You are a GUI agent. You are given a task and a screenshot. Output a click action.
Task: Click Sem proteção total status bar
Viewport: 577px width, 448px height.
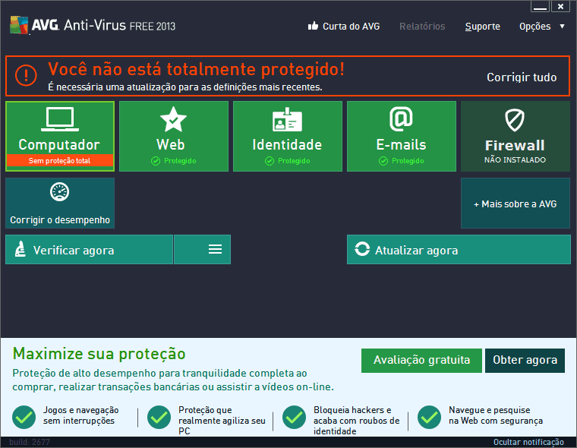coord(60,160)
